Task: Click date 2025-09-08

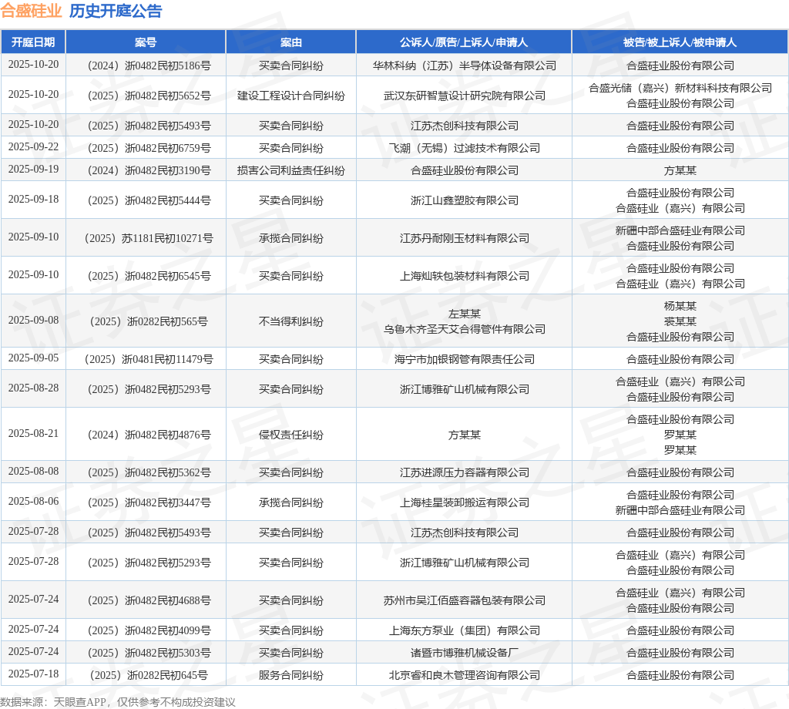Action: click(33, 321)
